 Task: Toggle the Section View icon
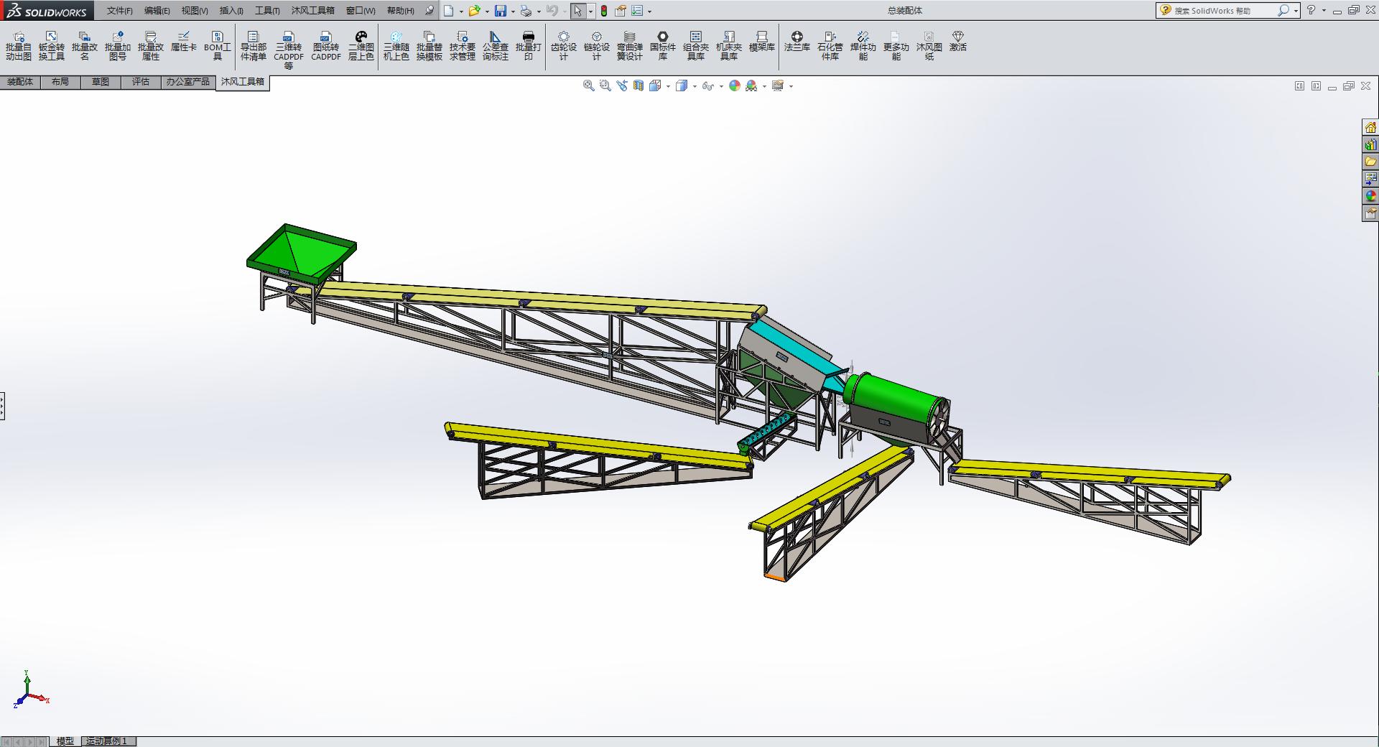639,86
